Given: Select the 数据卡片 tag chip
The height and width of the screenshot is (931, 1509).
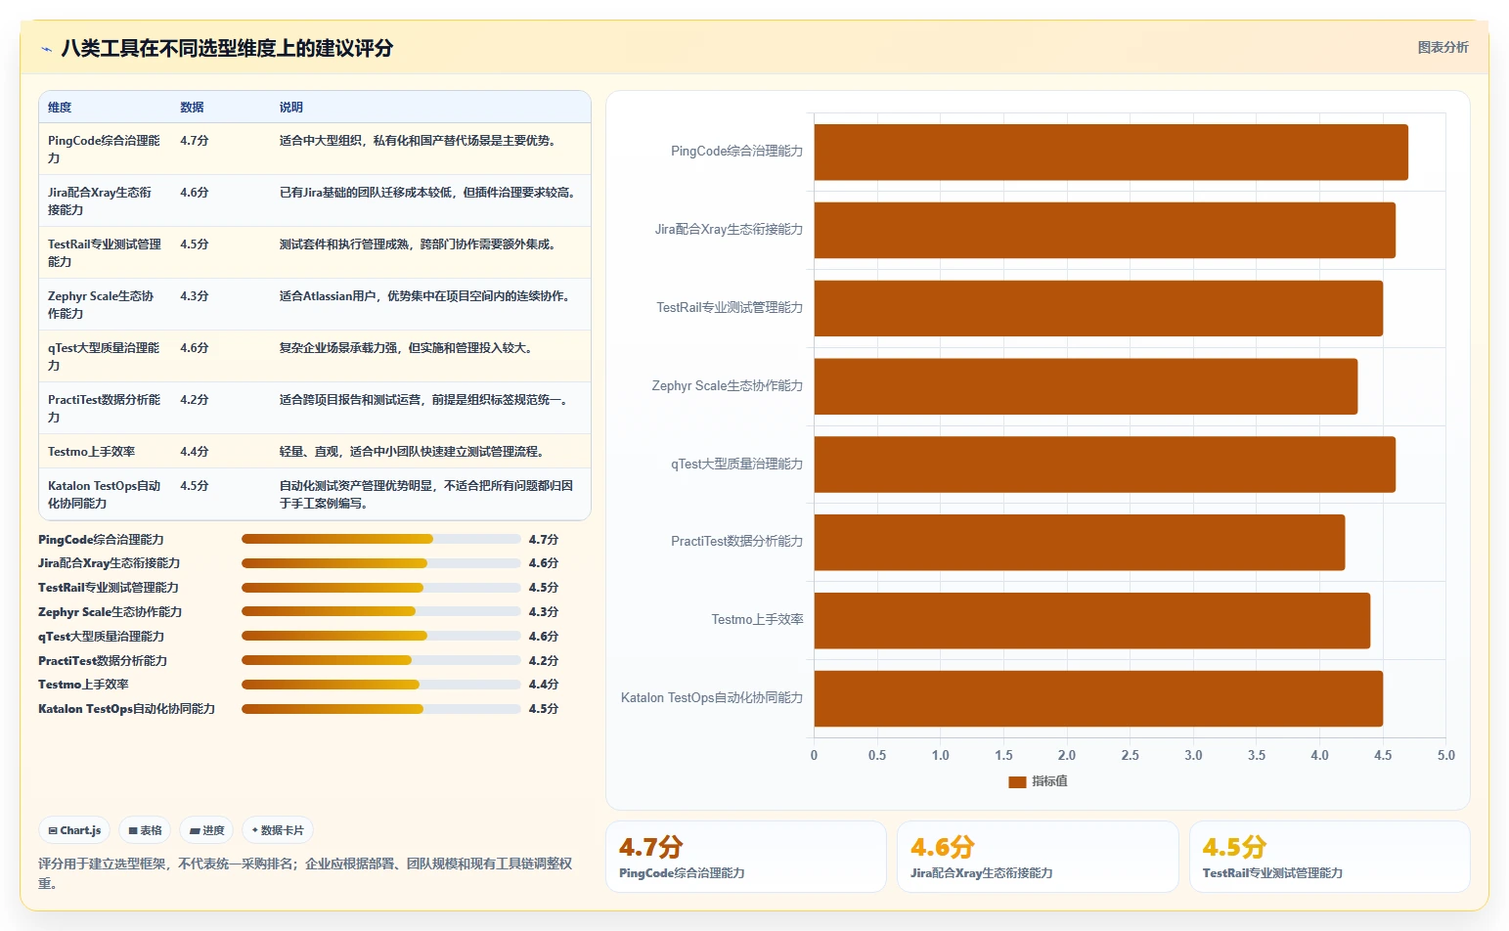Looking at the screenshot, I should [278, 830].
